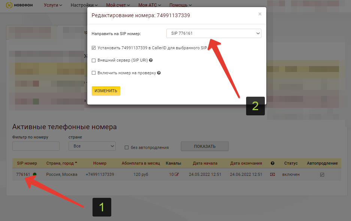The image size is (351, 221).
Task: Edit channels count for number 74991137339
Action: 177,174
